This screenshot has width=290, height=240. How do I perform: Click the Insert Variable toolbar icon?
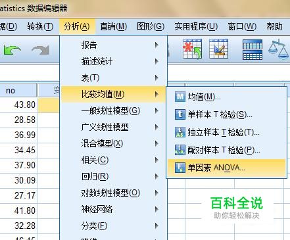tap(218, 49)
